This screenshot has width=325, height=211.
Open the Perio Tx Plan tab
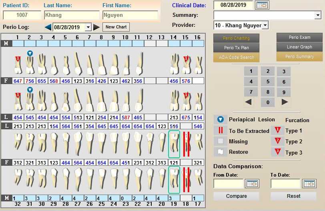click(x=236, y=48)
